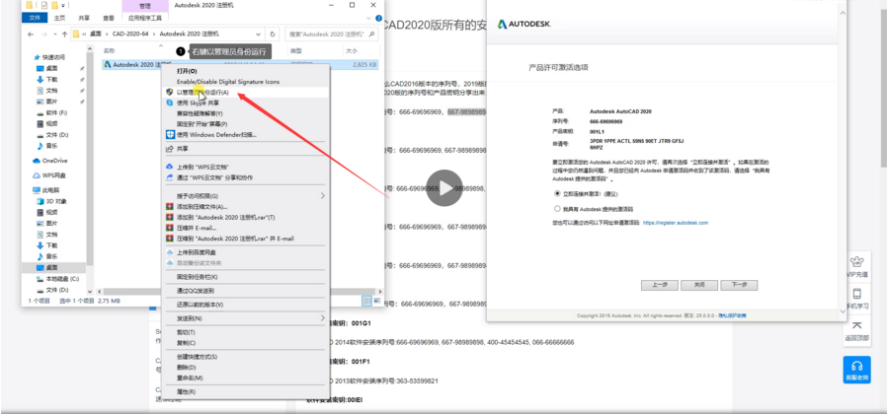Open 快速访问 in the navigation pane
Viewport: 887px width, 414px height.
pyautogui.click(x=53, y=57)
